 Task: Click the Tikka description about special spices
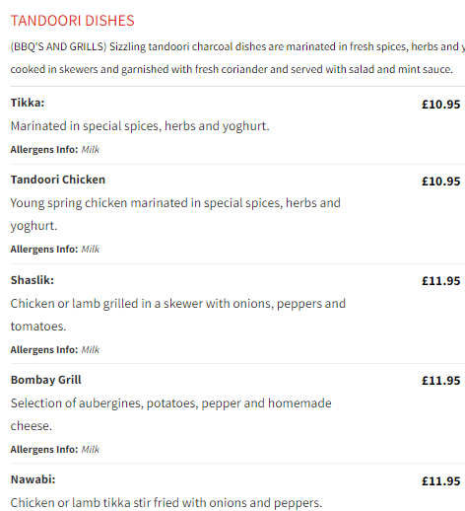[x=140, y=126]
